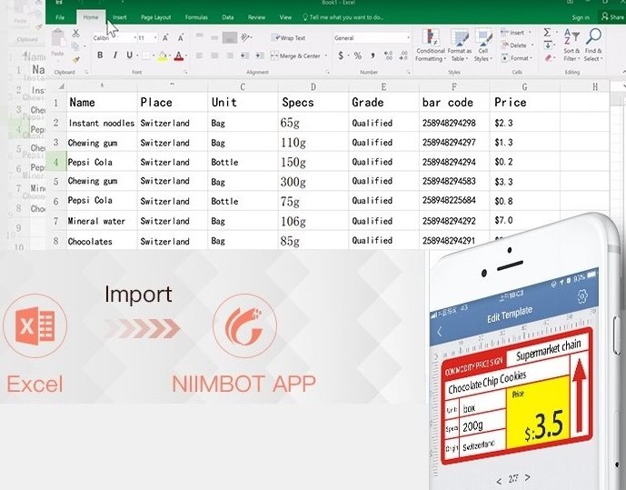This screenshot has height=490, width=626.
Task: Click the Borders icon
Action: 146,55
